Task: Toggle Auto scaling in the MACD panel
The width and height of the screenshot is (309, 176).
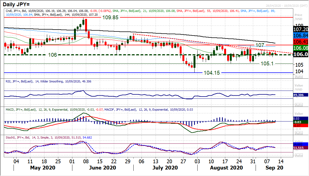Action: click(298, 133)
